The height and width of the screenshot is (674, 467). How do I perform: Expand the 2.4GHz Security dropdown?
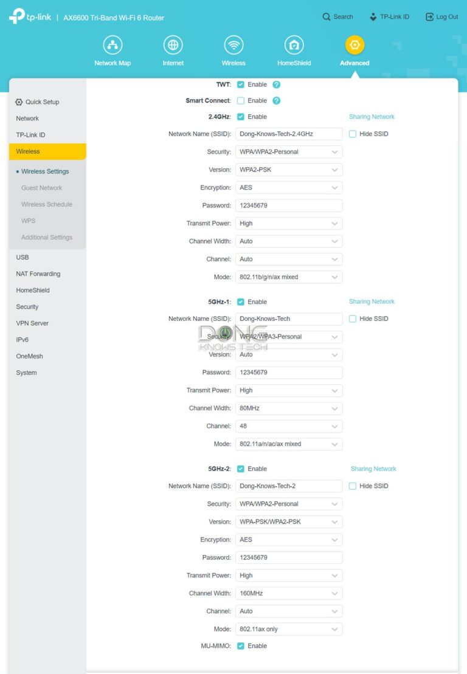click(x=289, y=152)
